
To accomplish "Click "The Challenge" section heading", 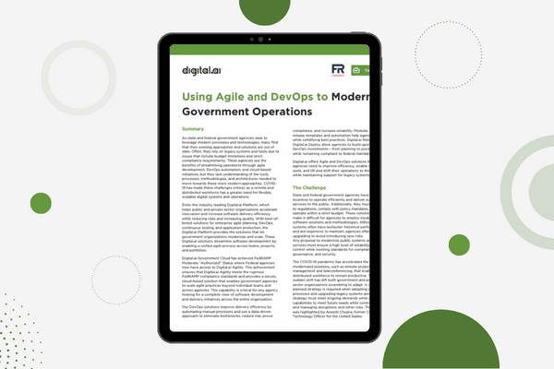I will (x=309, y=187).
